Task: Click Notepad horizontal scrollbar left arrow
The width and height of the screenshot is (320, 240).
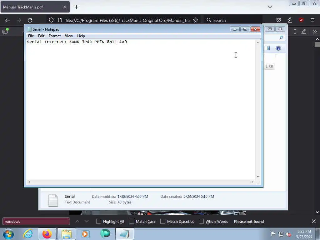Action: (29, 182)
